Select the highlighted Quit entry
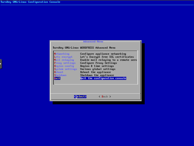 click(57, 78)
